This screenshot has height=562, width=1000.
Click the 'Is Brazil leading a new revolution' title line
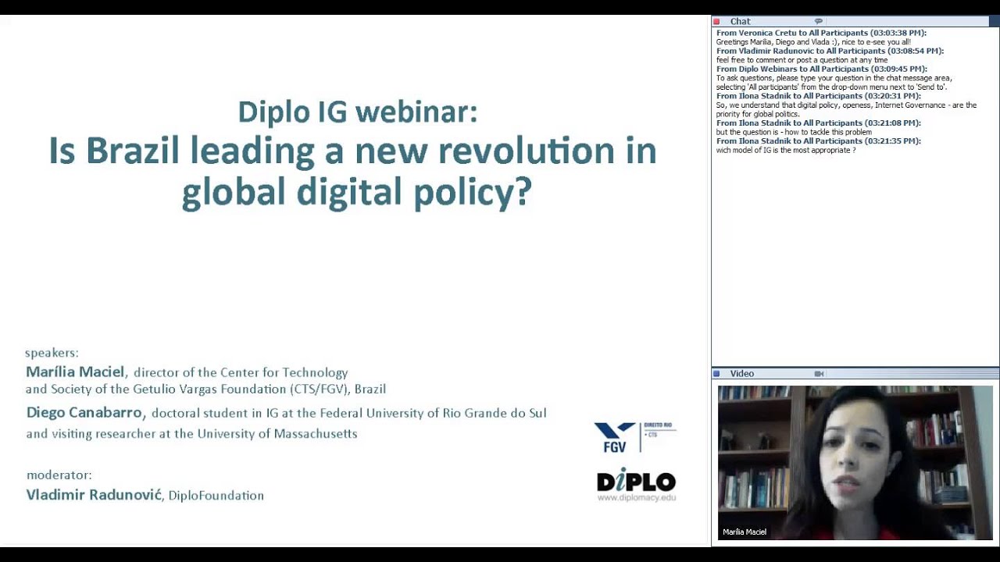pyautogui.click(x=352, y=151)
